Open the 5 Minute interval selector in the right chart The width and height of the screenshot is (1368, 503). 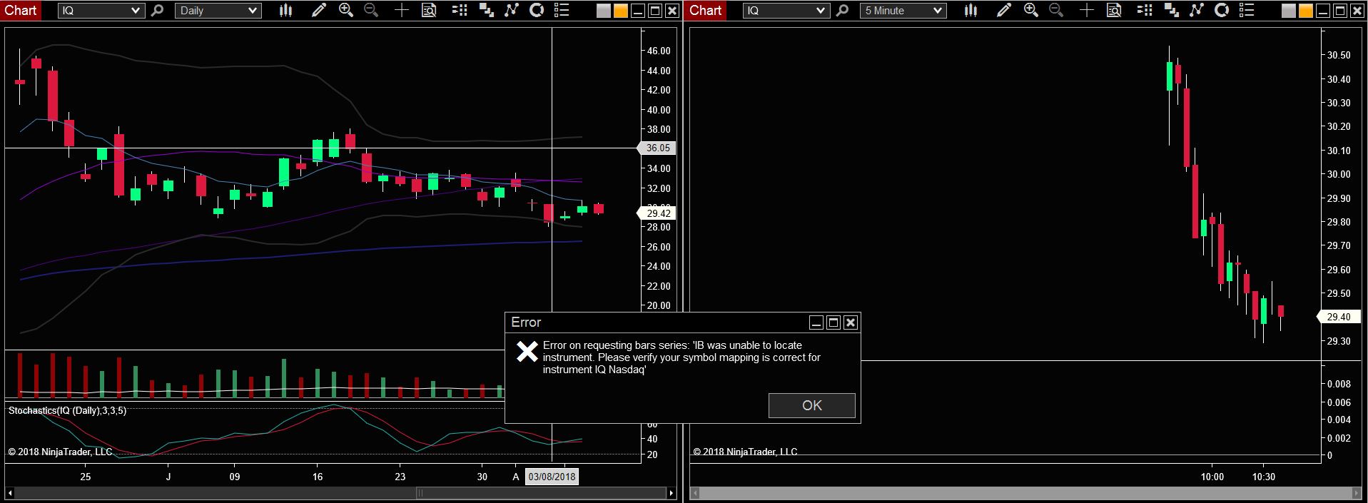[x=903, y=11]
